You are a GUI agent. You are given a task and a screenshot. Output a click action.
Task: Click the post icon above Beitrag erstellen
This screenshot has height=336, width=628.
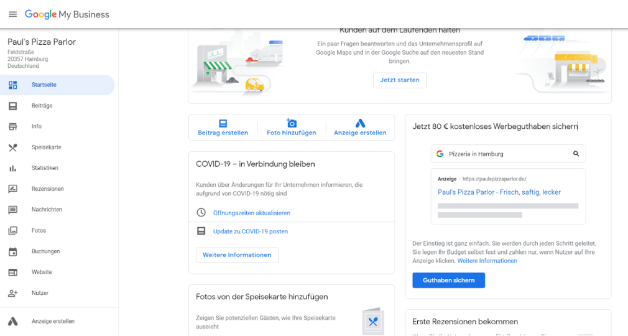(223, 123)
